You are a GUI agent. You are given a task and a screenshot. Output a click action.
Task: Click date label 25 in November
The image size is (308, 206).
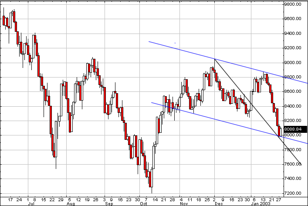click(x=207, y=200)
